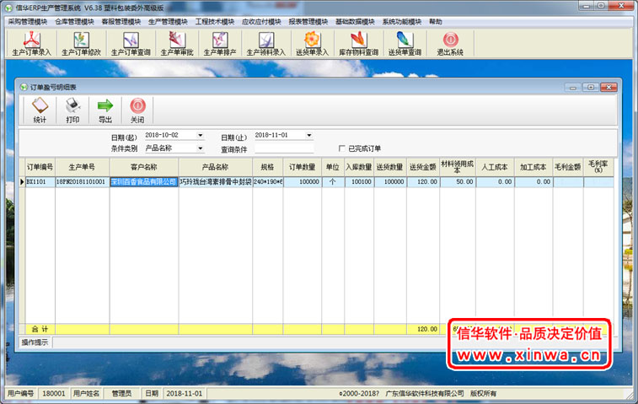Open 生产单审批 toolbar icon

pyautogui.click(x=177, y=44)
